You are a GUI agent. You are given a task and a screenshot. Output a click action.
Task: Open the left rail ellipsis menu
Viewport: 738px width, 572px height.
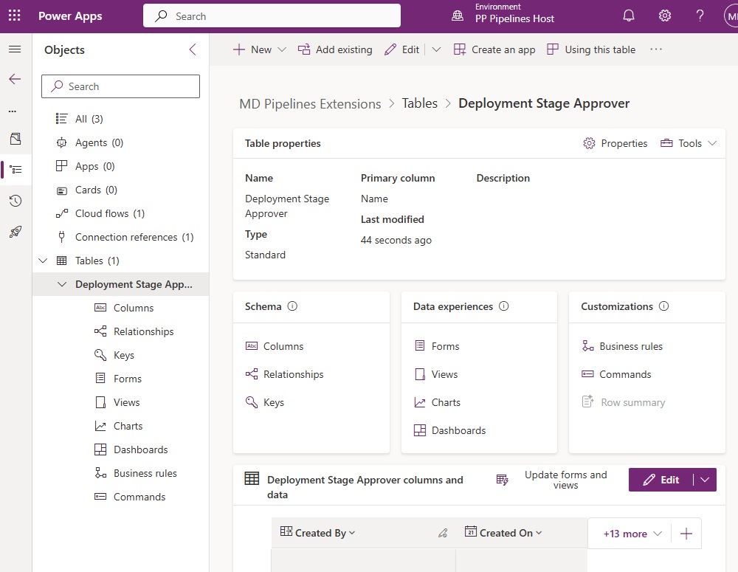[x=13, y=111]
